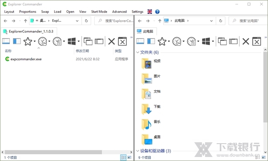Viewport: 268px width, 161px height.
Task: Click recent files clock icon in left pane
Action: (x=57, y=41)
